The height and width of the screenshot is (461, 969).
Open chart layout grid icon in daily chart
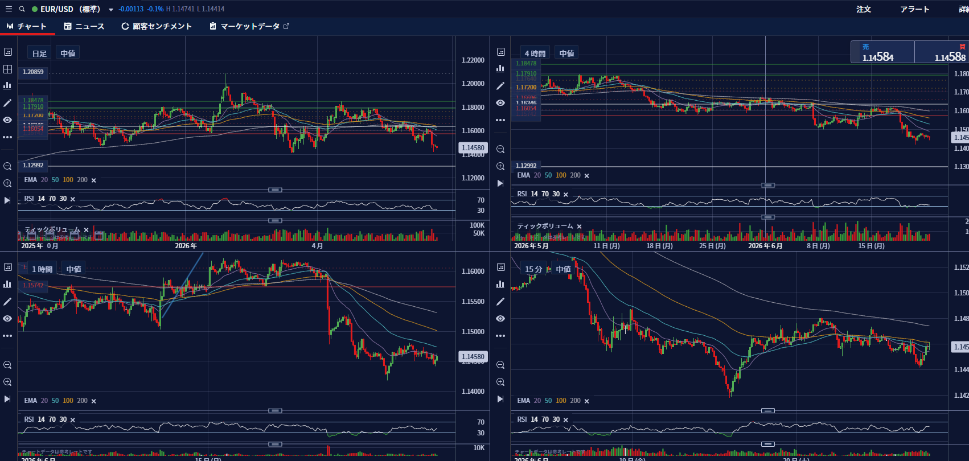pyautogui.click(x=7, y=69)
